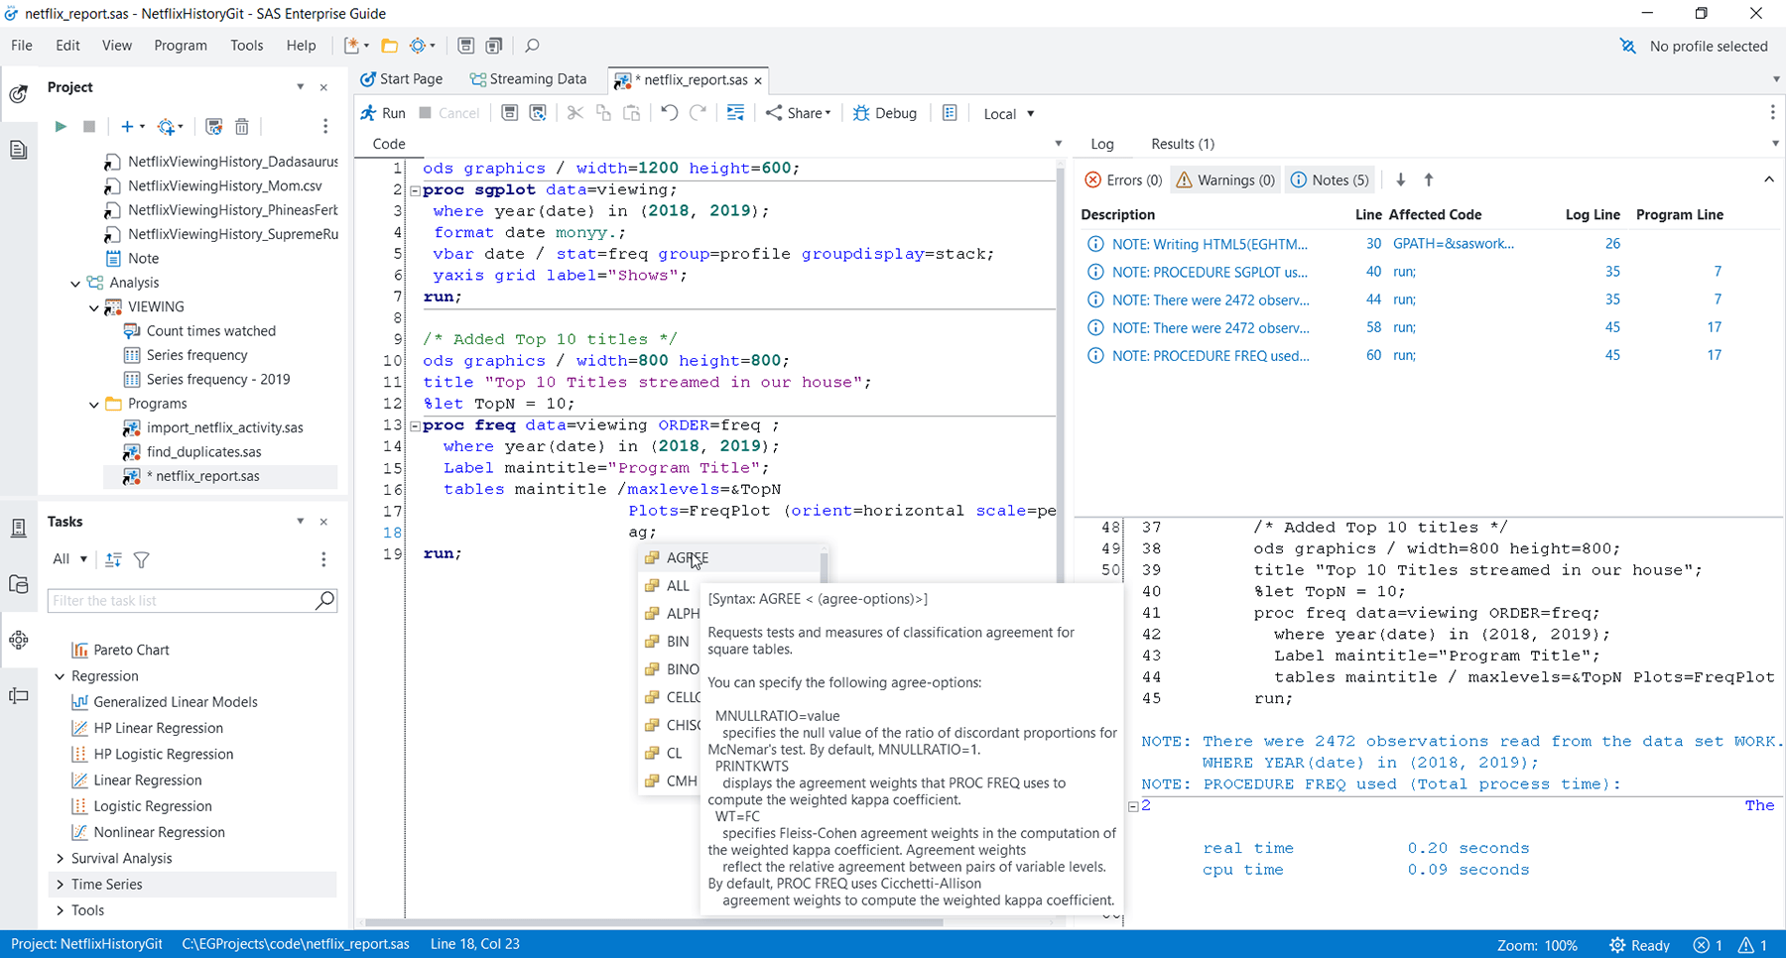This screenshot has width=1786, height=958.
Task: Open the Project pane more options menu
Action: [x=324, y=126]
